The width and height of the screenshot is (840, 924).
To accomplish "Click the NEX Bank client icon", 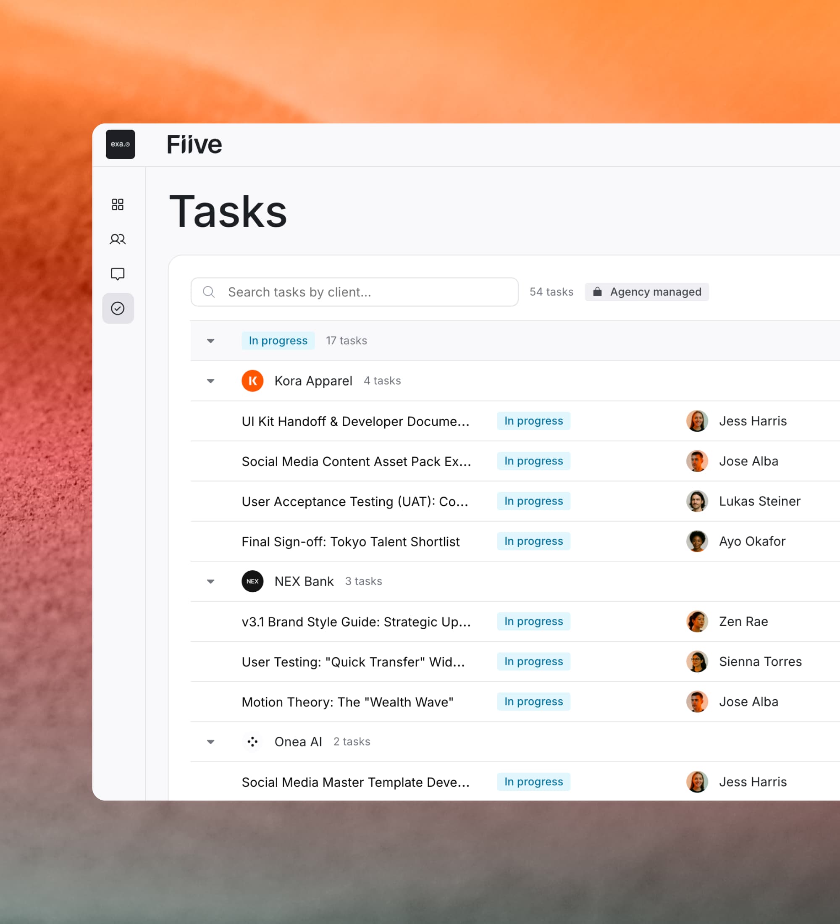I will [252, 581].
